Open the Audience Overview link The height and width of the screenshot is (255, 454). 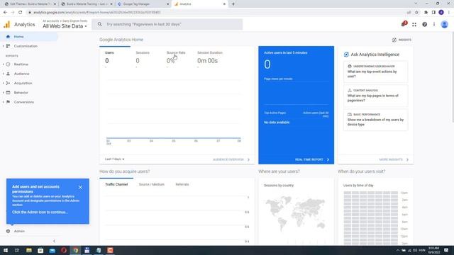[x=231, y=159]
